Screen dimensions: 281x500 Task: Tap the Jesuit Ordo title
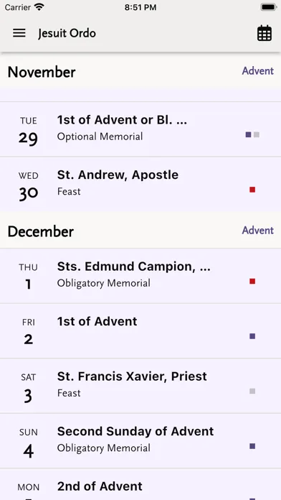(x=67, y=34)
